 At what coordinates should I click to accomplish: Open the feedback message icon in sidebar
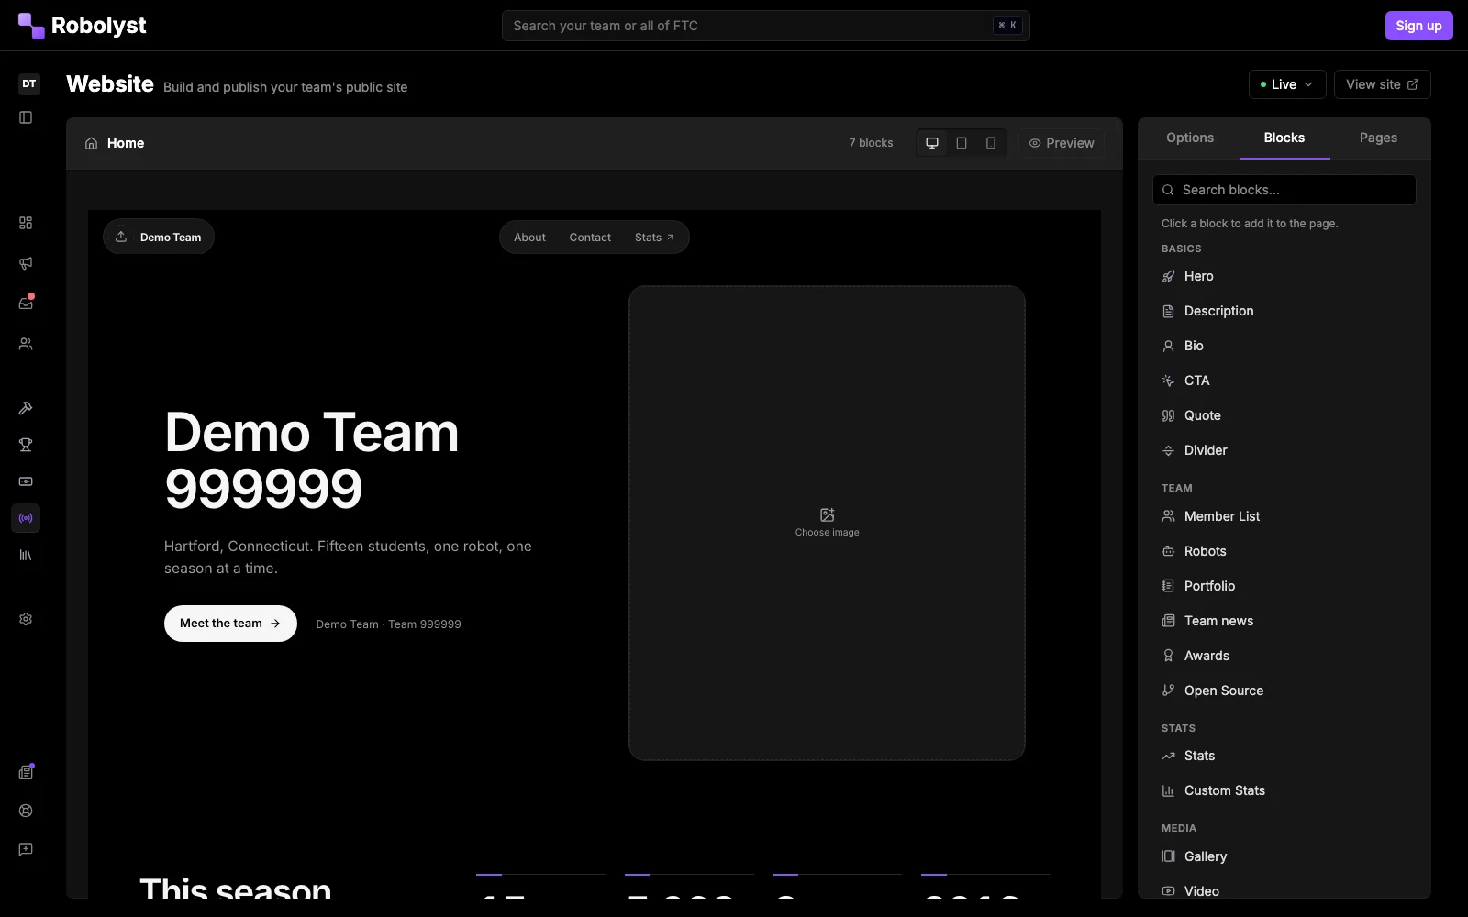click(x=26, y=849)
